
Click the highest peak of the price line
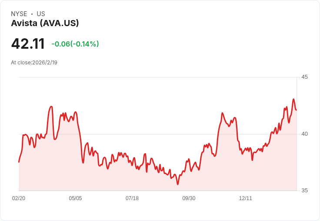(293, 99)
